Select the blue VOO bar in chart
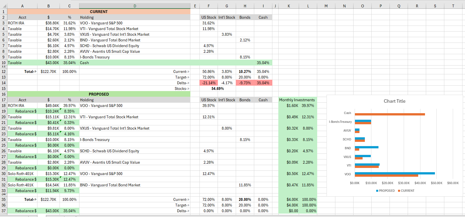Viewport: 465px width, 217px height. tap(395, 173)
